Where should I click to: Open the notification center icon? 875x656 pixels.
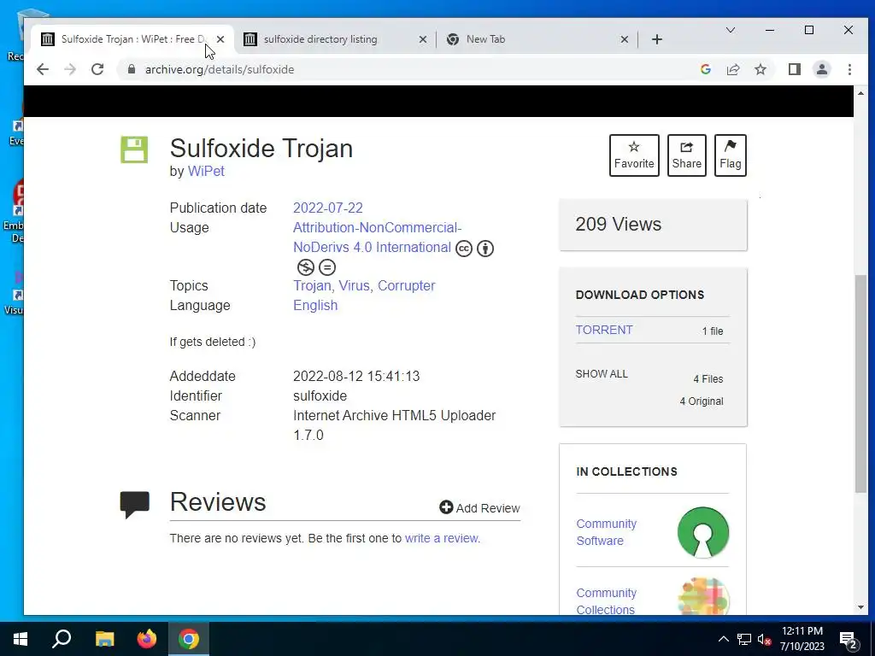(849, 641)
